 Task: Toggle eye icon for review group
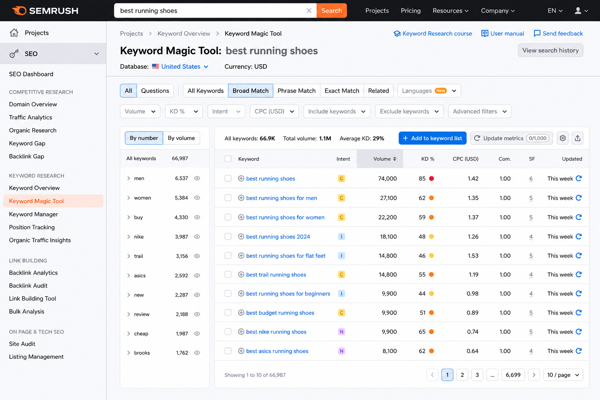tap(197, 314)
